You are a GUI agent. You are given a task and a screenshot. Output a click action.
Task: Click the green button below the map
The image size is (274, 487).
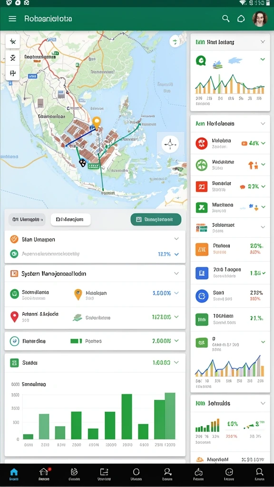click(x=156, y=219)
